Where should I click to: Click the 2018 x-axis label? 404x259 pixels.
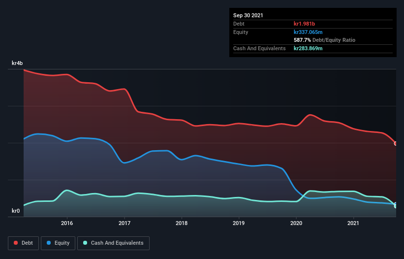click(x=182, y=223)
